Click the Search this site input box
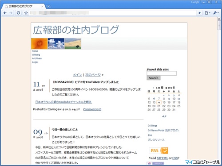This screenshot has width=222, height=166. 162,73
